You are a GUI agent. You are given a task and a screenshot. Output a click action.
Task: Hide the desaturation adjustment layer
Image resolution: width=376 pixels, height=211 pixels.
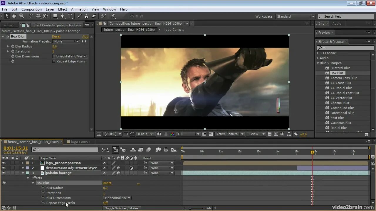point(4,168)
